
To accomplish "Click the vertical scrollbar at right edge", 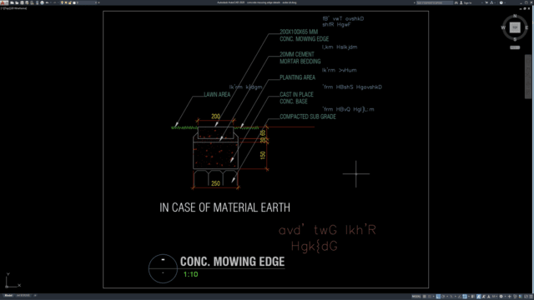I will coord(528,77).
